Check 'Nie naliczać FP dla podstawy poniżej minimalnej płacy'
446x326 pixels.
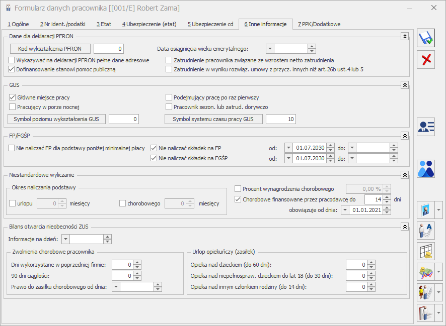12,148
